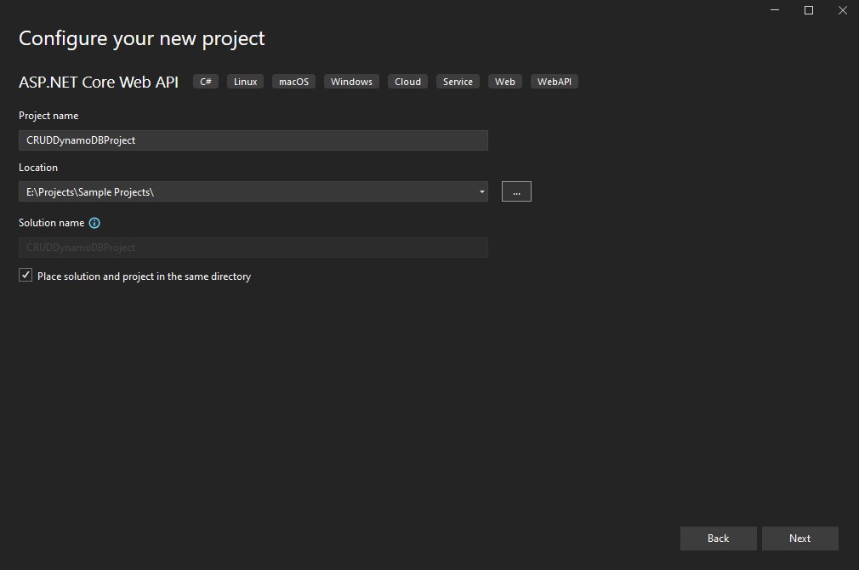Click the C# tag

[206, 82]
